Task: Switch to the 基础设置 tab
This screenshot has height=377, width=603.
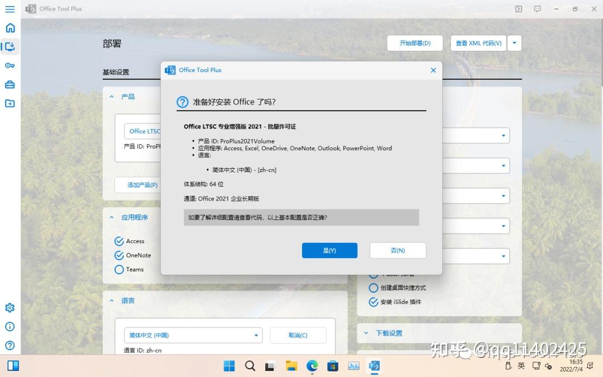Action: pos(116,72)
